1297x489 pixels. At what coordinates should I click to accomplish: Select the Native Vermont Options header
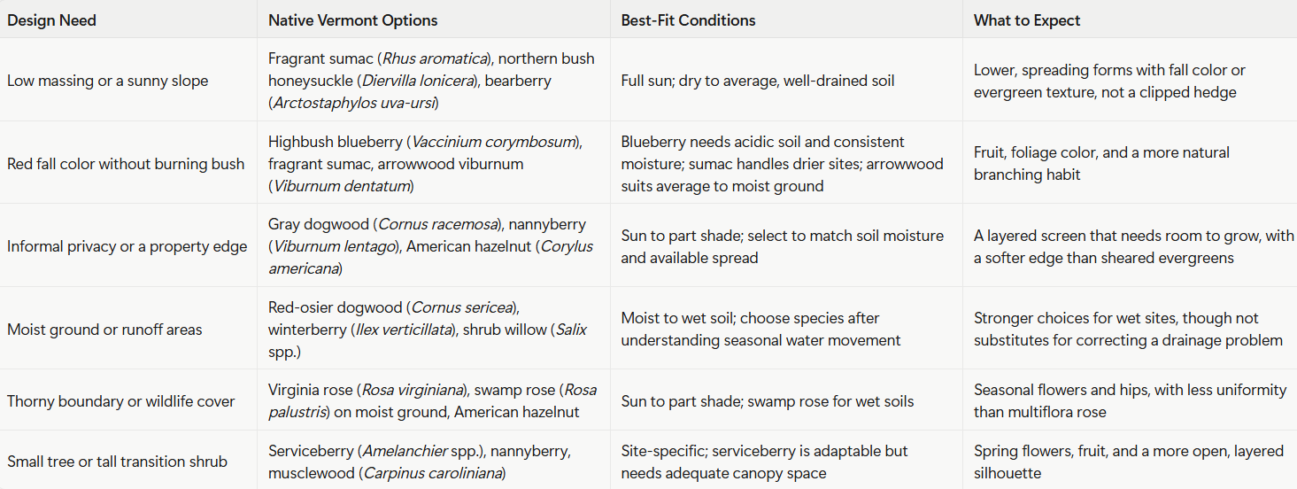434,19
